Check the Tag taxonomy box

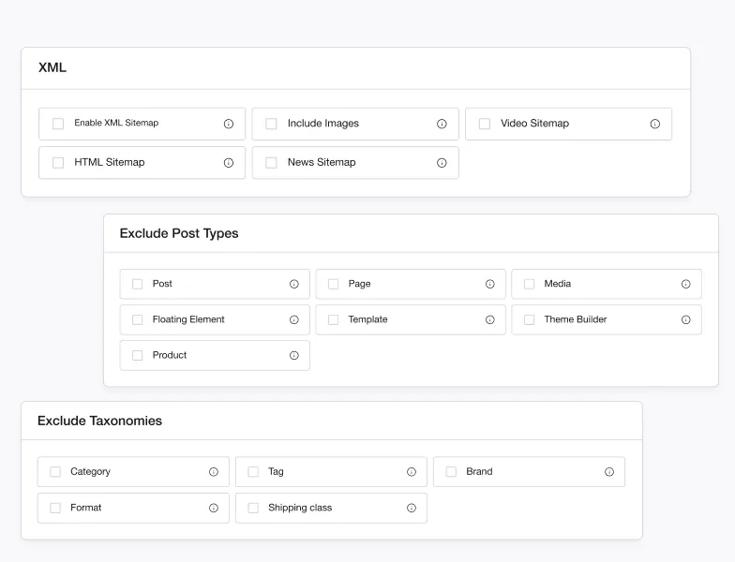click(x=253, y=472)
